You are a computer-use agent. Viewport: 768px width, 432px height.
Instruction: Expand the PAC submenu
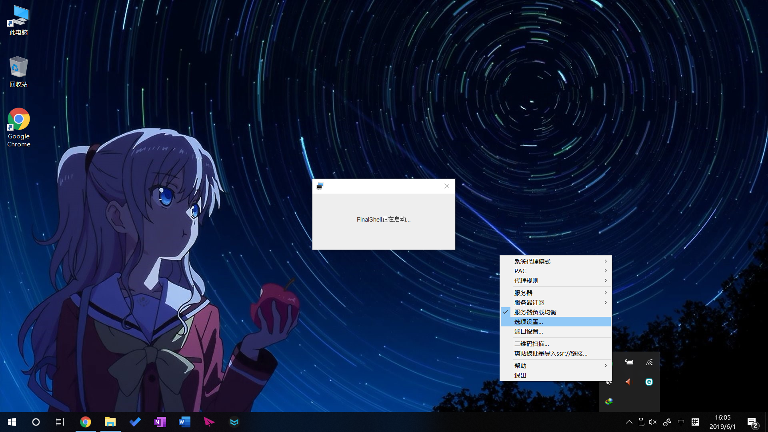[556, 271]
